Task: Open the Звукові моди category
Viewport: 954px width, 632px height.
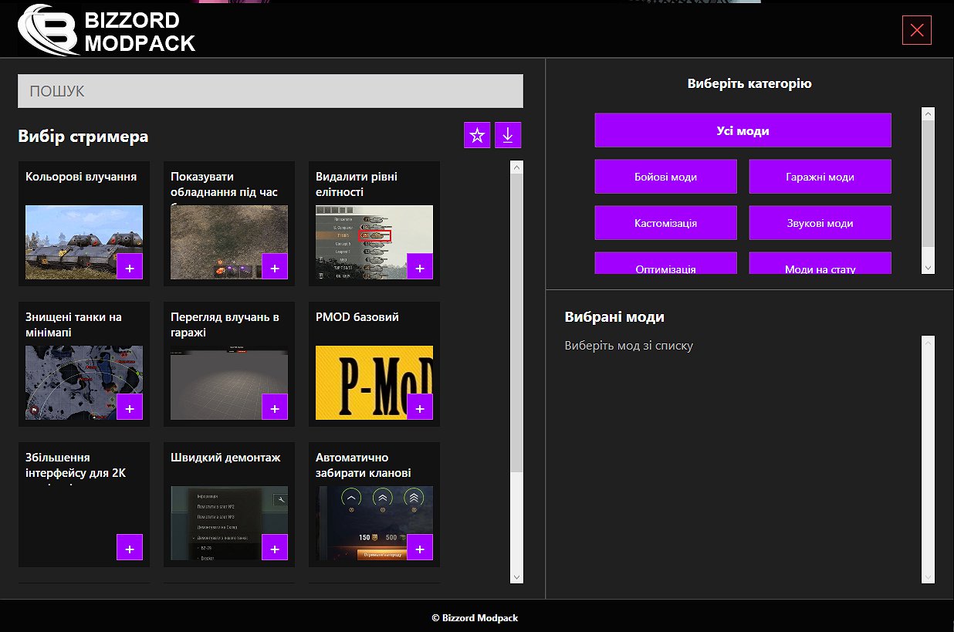Action: tap(820, 223)
